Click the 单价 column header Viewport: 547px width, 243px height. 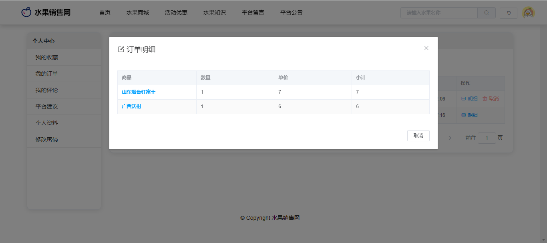pos(313,78)
